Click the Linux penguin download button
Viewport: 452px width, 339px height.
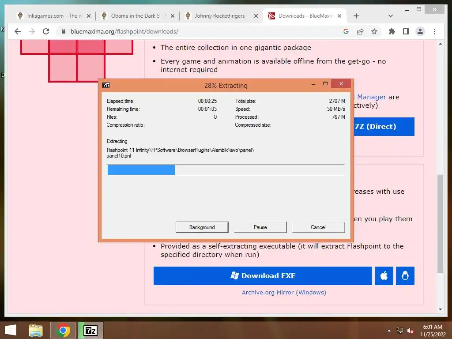pyautogui.click(x=405, y=276)
